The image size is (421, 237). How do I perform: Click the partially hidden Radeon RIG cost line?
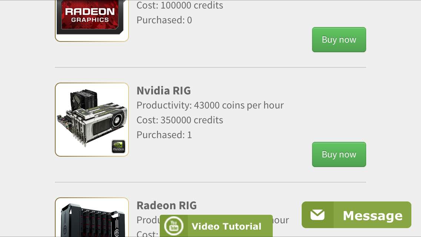pyautogui.click(x=147, y=234)
